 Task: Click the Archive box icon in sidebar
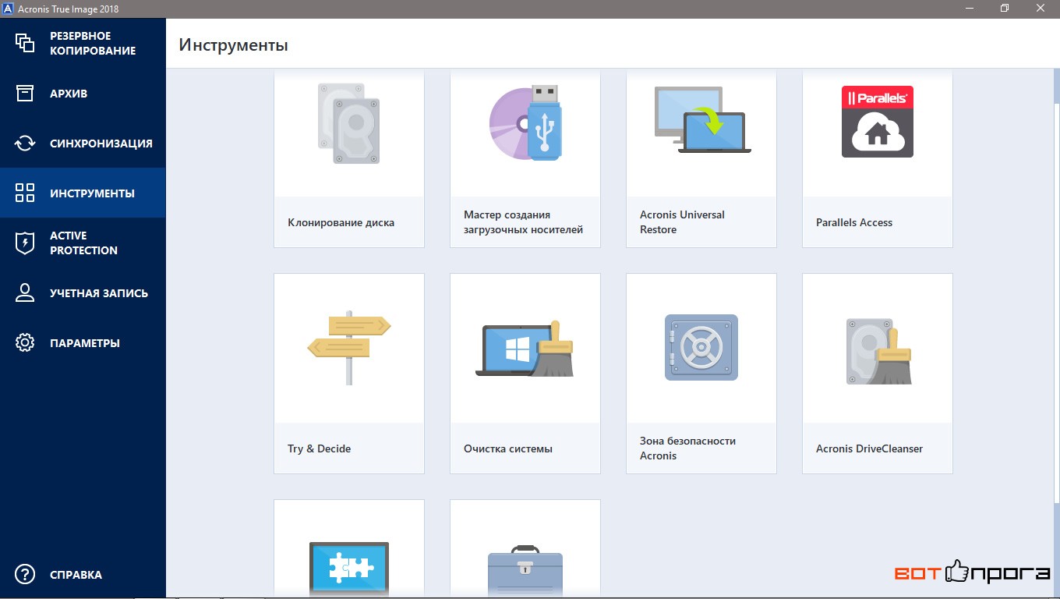point(25,93)
